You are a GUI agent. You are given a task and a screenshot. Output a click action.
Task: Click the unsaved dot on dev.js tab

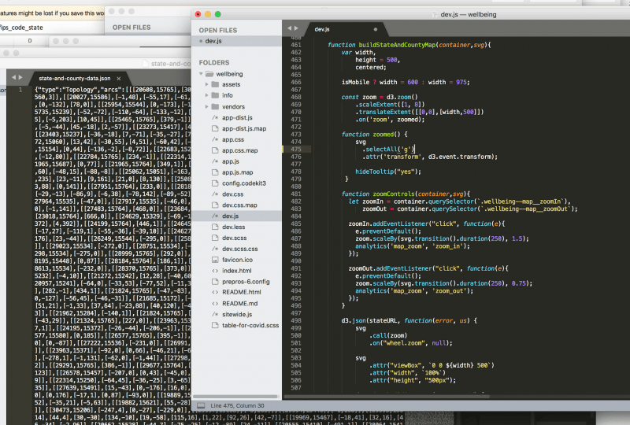pos(375,29)
